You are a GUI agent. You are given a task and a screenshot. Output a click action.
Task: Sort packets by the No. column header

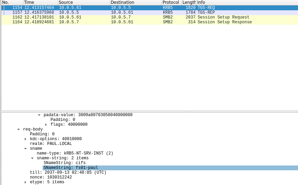(x=12, y=2)
